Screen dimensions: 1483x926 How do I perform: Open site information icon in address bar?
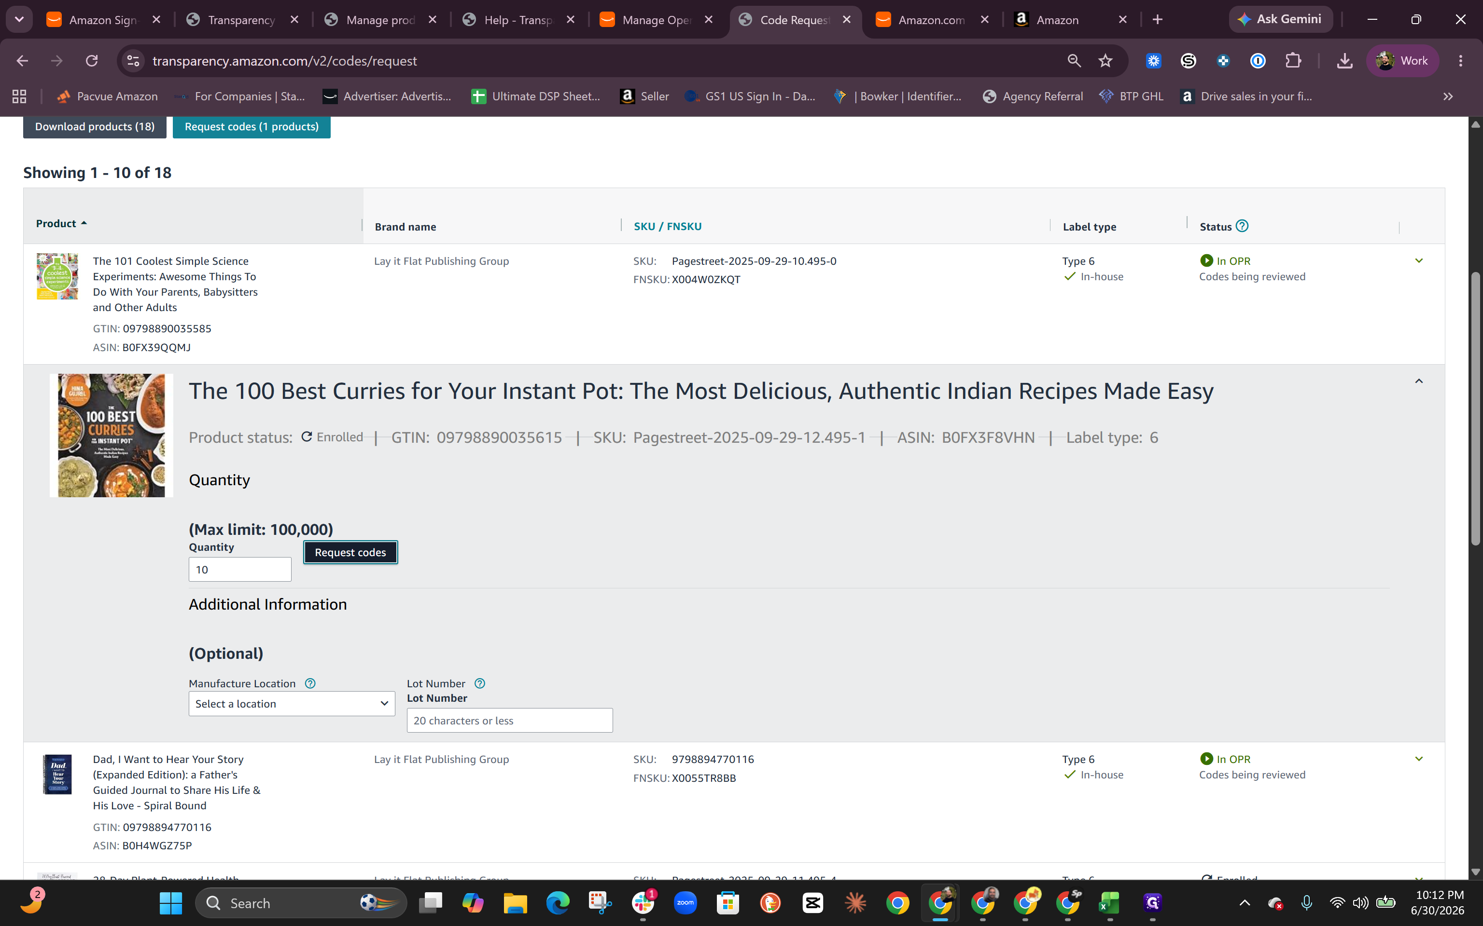click(133, 61)
